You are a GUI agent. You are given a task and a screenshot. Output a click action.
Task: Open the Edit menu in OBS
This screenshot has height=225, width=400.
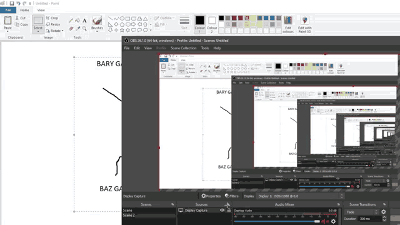137,48
